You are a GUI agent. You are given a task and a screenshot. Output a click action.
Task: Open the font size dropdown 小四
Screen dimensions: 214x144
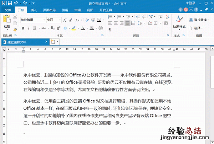[x=60, y=20]
